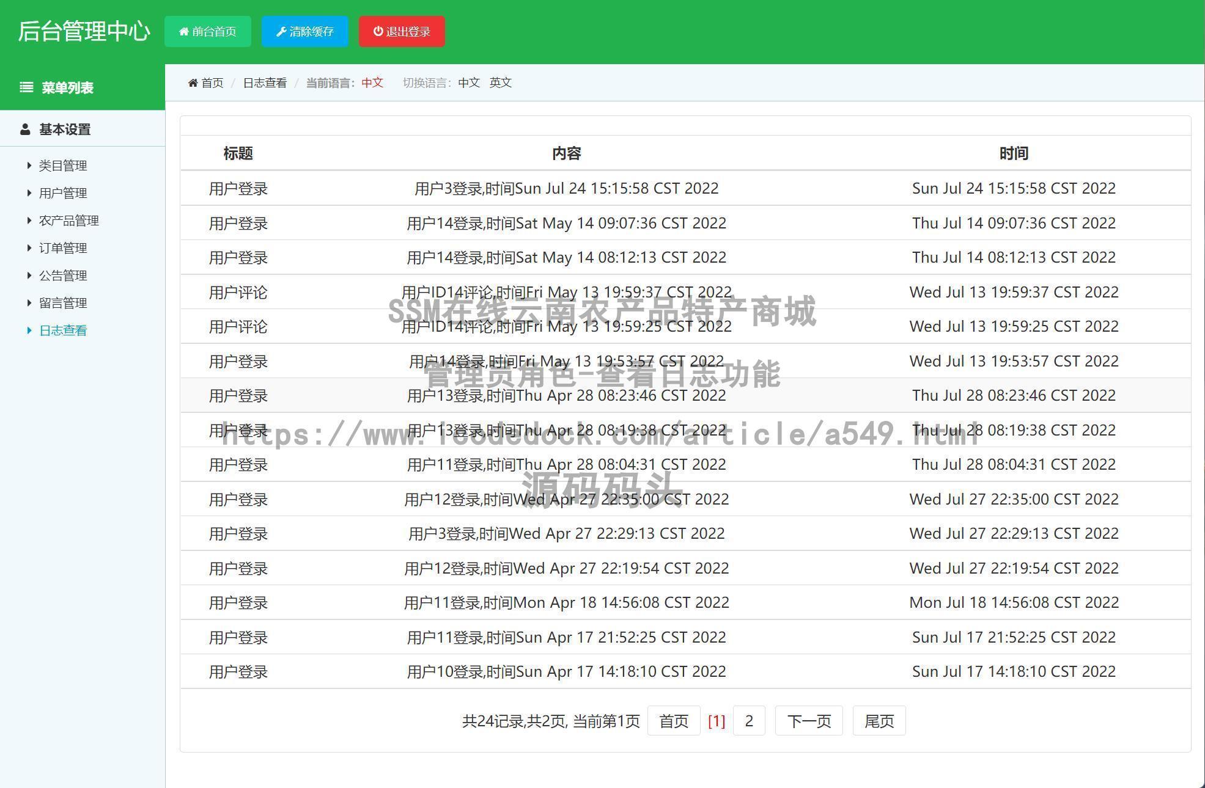Open page 2 of the log list
This screenshot has height=788, width=1205.
[749, 721]
